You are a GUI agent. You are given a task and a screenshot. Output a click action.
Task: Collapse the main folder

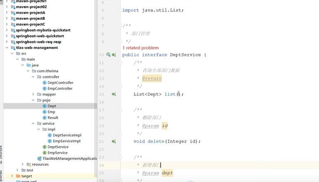pyautogui.click(x=17, y=59)
